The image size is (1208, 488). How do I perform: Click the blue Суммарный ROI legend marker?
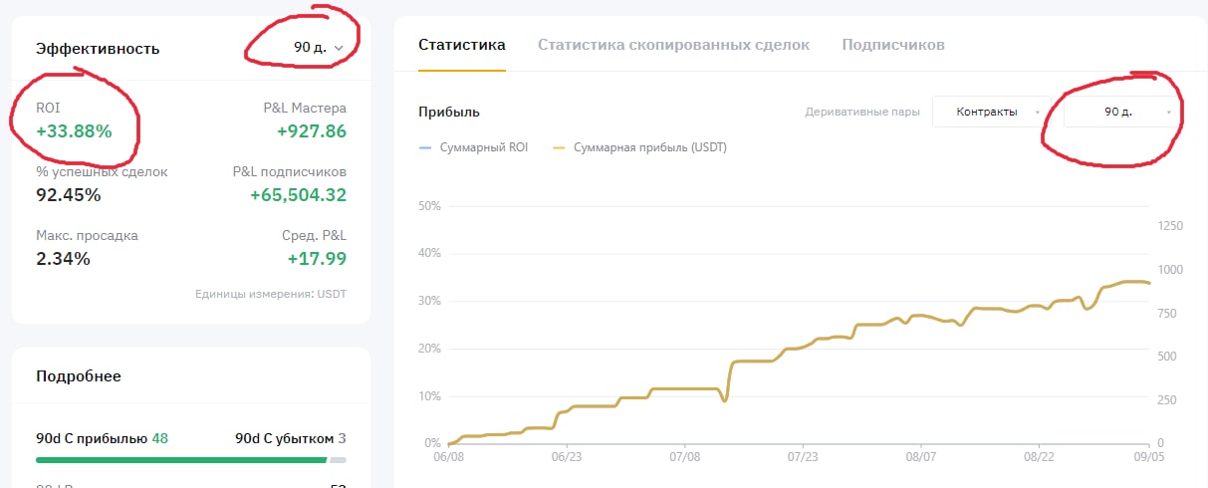[426, 147]
